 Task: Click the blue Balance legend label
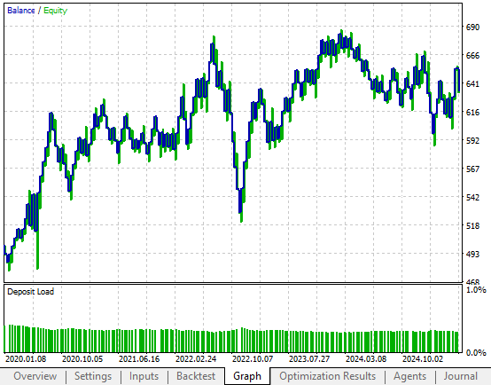[x=20, y=11]
